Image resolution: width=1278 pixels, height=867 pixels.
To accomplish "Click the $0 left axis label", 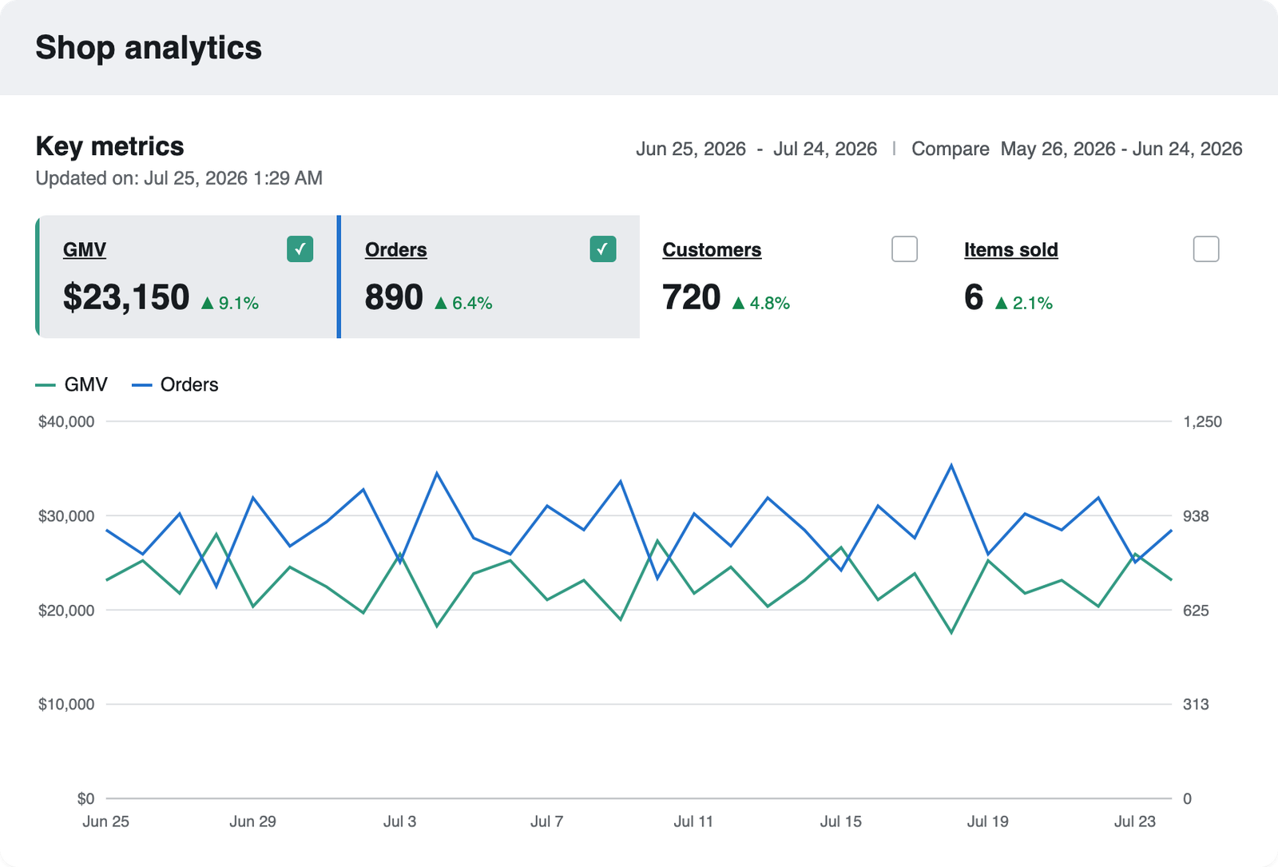I will click(85, 799).
